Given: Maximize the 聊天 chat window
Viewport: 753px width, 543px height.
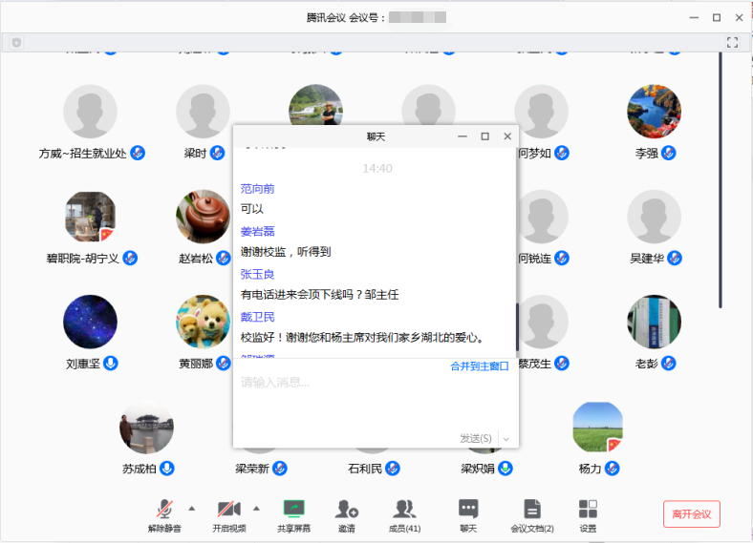Looking at the screenshot, I should 485,136.
